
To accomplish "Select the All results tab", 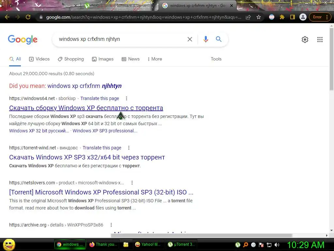I will point(15,59).
